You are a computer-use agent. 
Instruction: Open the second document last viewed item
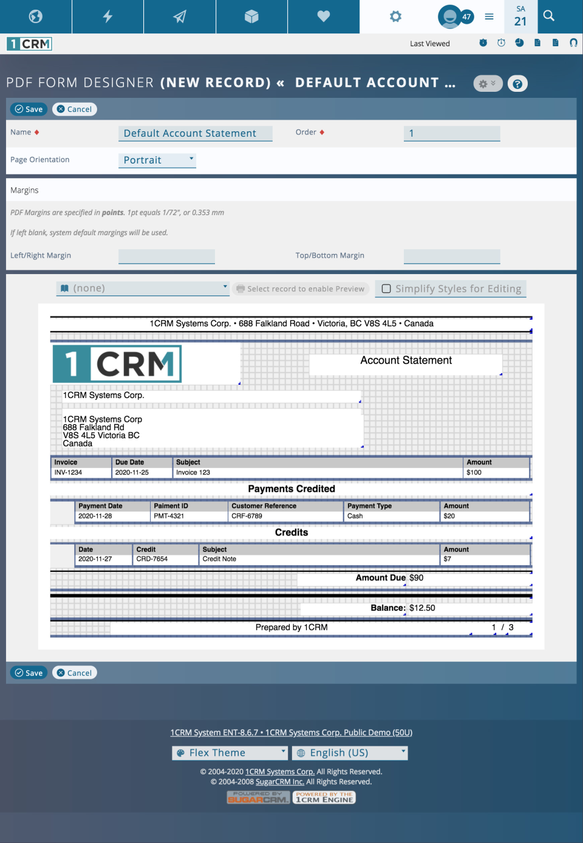[555, 43]
